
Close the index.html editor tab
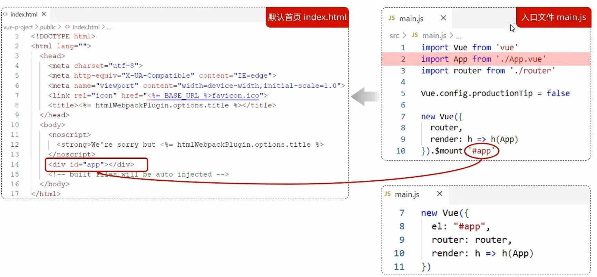point(44,14)
